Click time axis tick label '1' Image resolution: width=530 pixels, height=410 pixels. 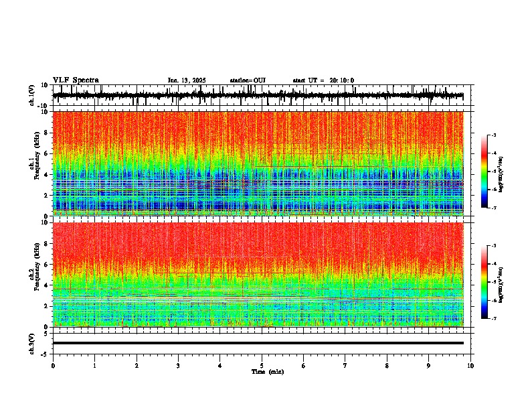(94, 366)
